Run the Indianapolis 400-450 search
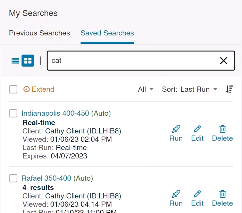 [176, 133]
